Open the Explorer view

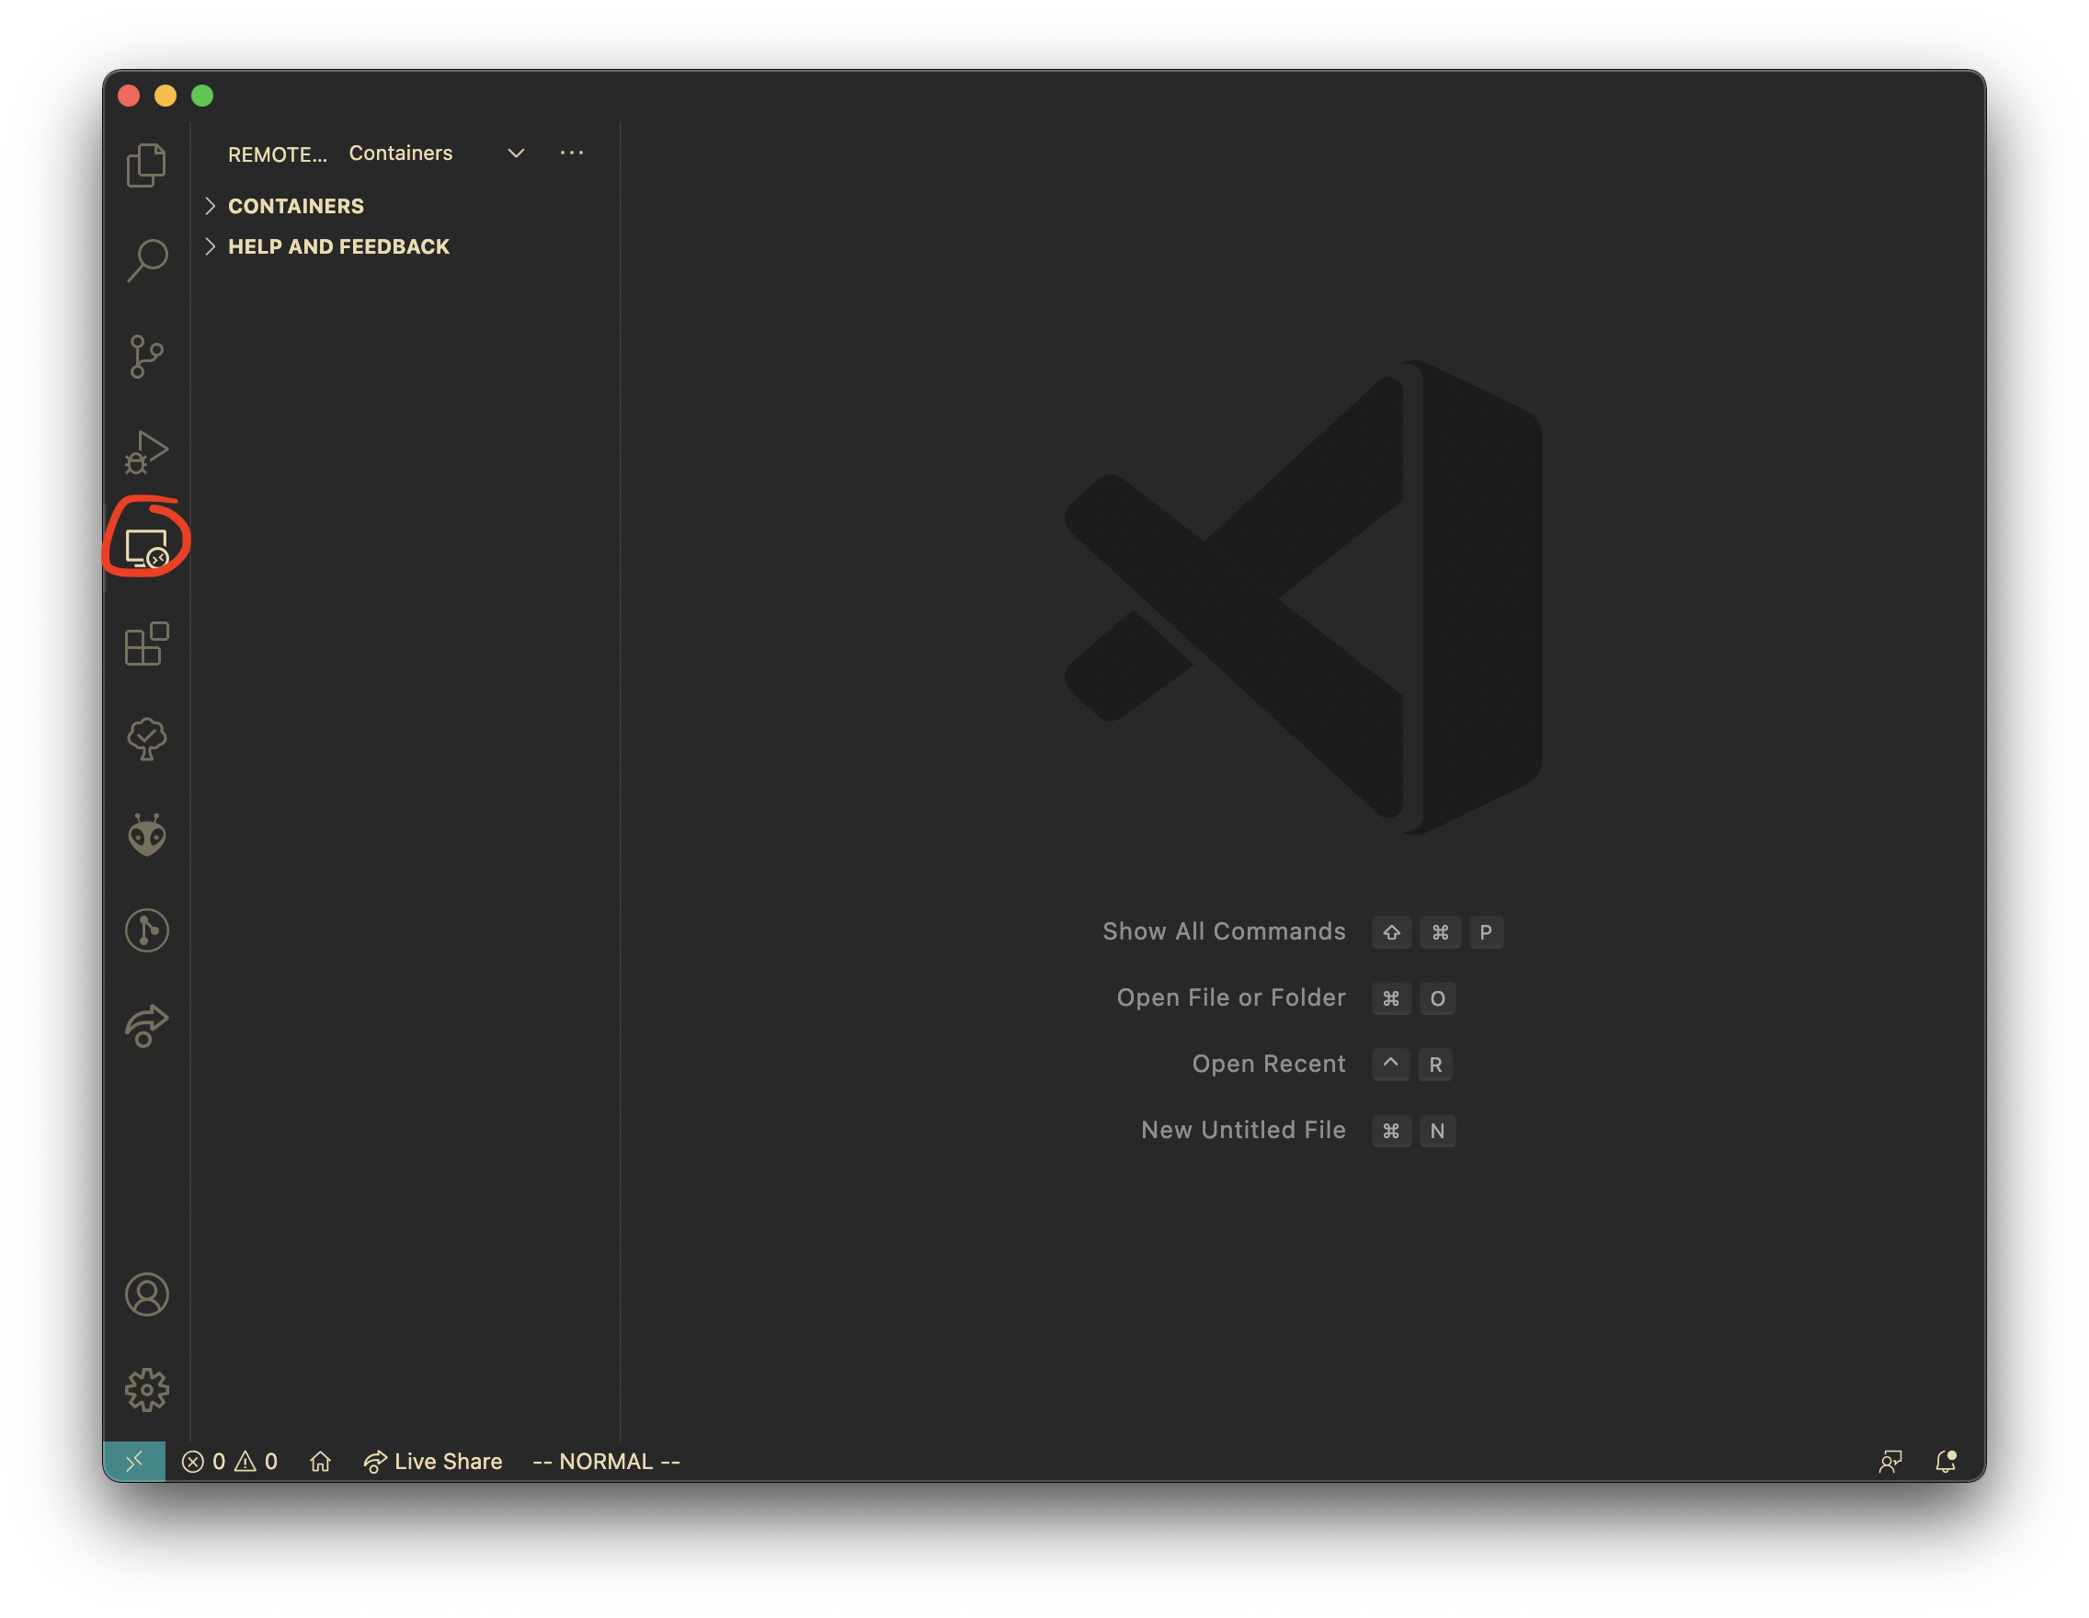(146, 165)
